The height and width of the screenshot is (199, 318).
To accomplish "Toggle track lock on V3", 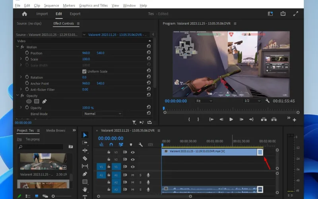I will click(109, 152).
